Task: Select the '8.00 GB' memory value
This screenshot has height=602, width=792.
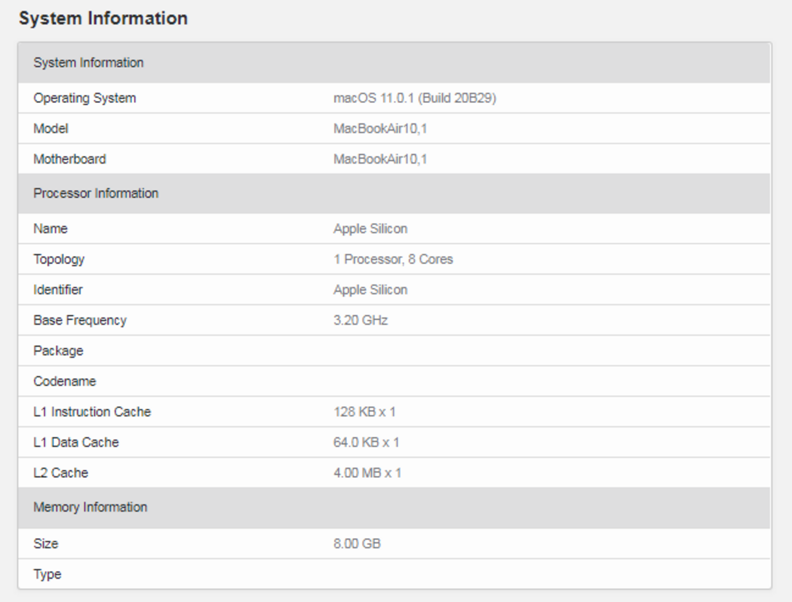Action: [x=357, y=544]
